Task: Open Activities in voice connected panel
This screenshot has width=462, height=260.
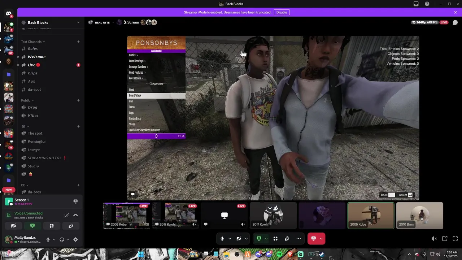Action: [x=52, y=226]
